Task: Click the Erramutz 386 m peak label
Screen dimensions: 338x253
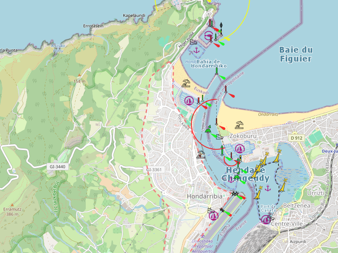Action: (x=11, y=212)
